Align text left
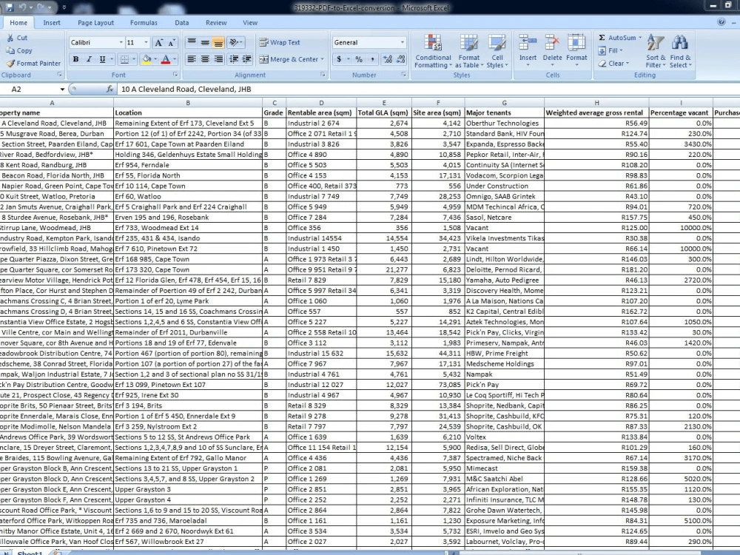This screenshot has width=740, height=555. pos(191,59)
